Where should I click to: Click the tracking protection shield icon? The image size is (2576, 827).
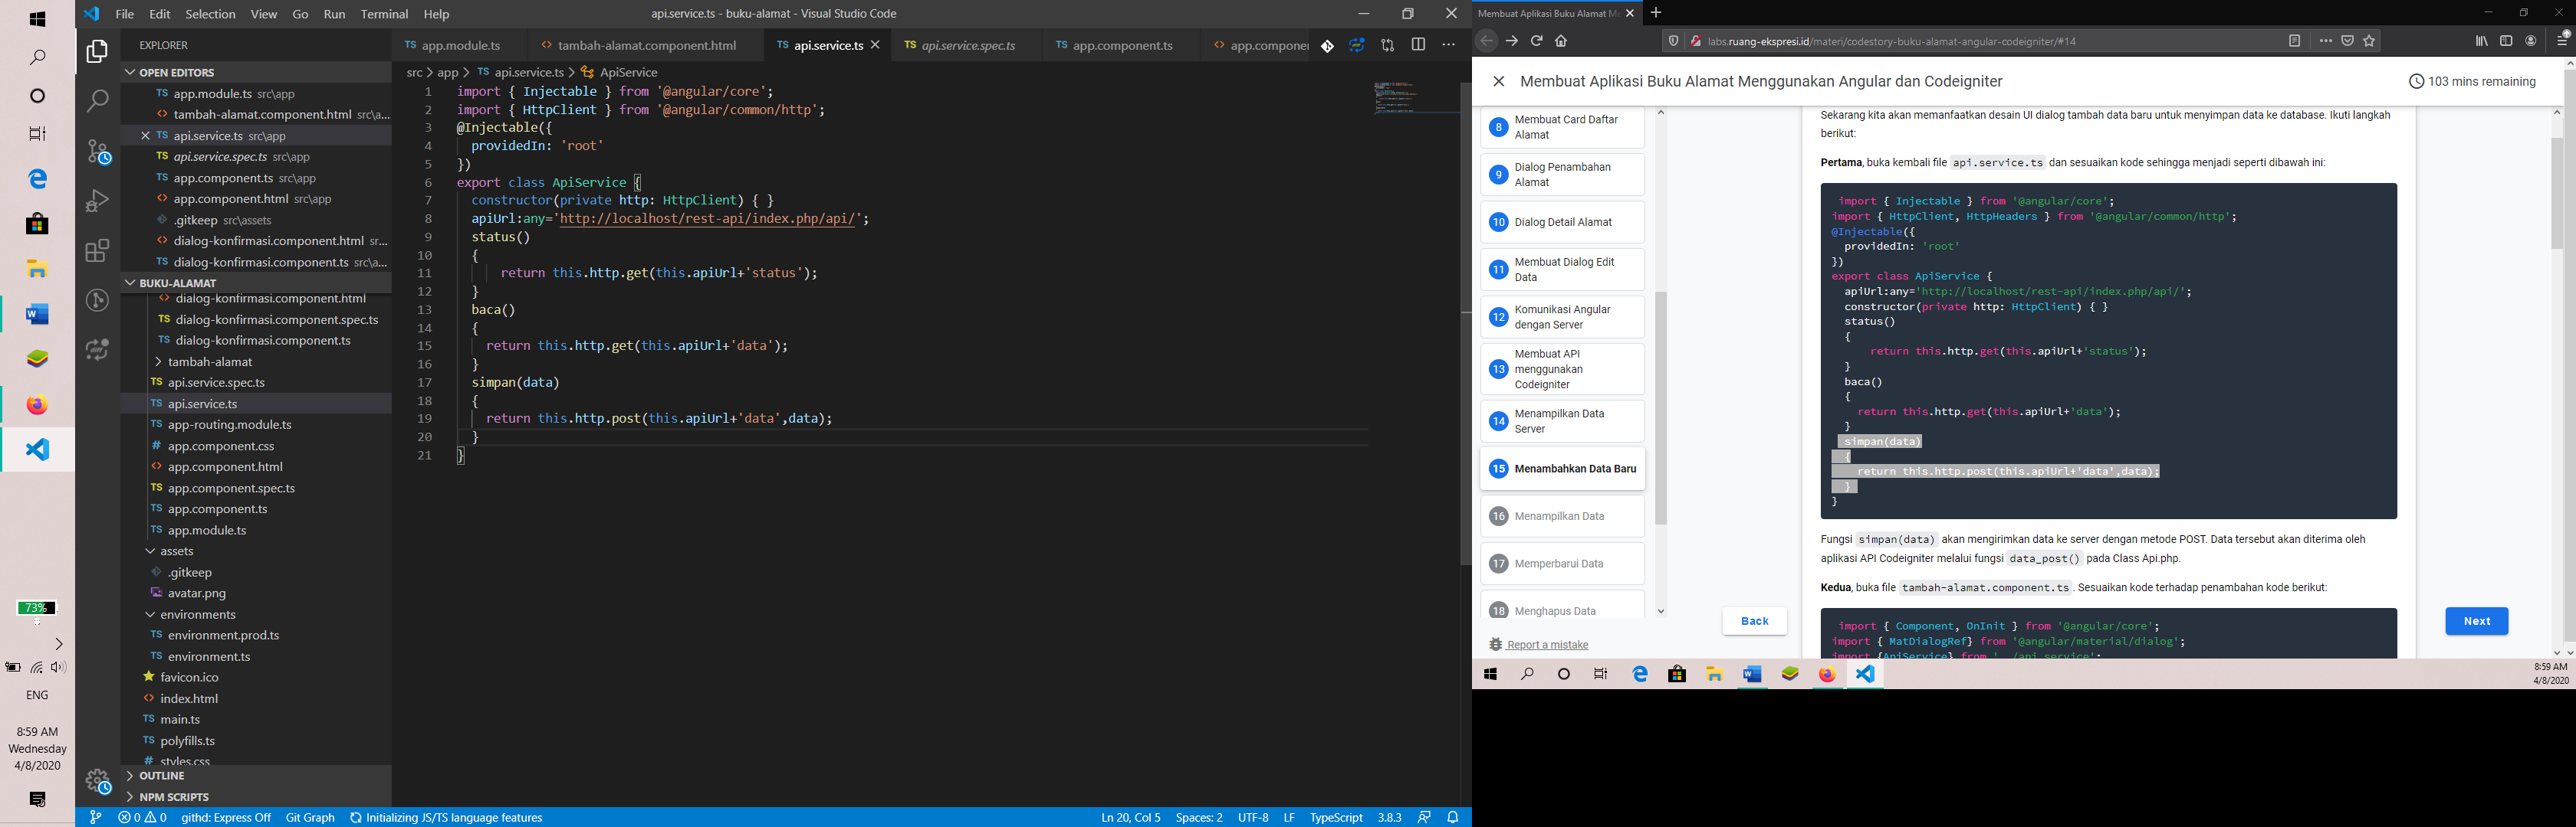pyautogui.click(x=1673, y=41)
